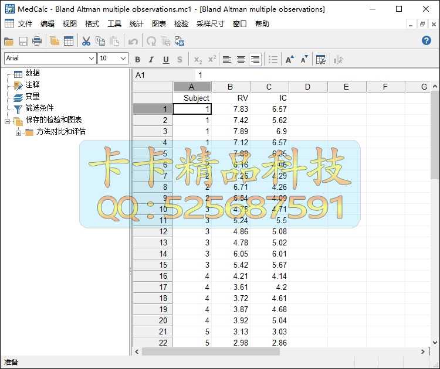The width and height of the screenshot is (440, 369).
Task: Open the 窗口 menu
Action: pos(239,24)
